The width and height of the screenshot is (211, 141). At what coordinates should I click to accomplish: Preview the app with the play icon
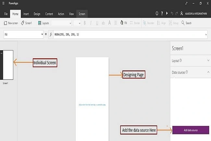tap(167, 13)
